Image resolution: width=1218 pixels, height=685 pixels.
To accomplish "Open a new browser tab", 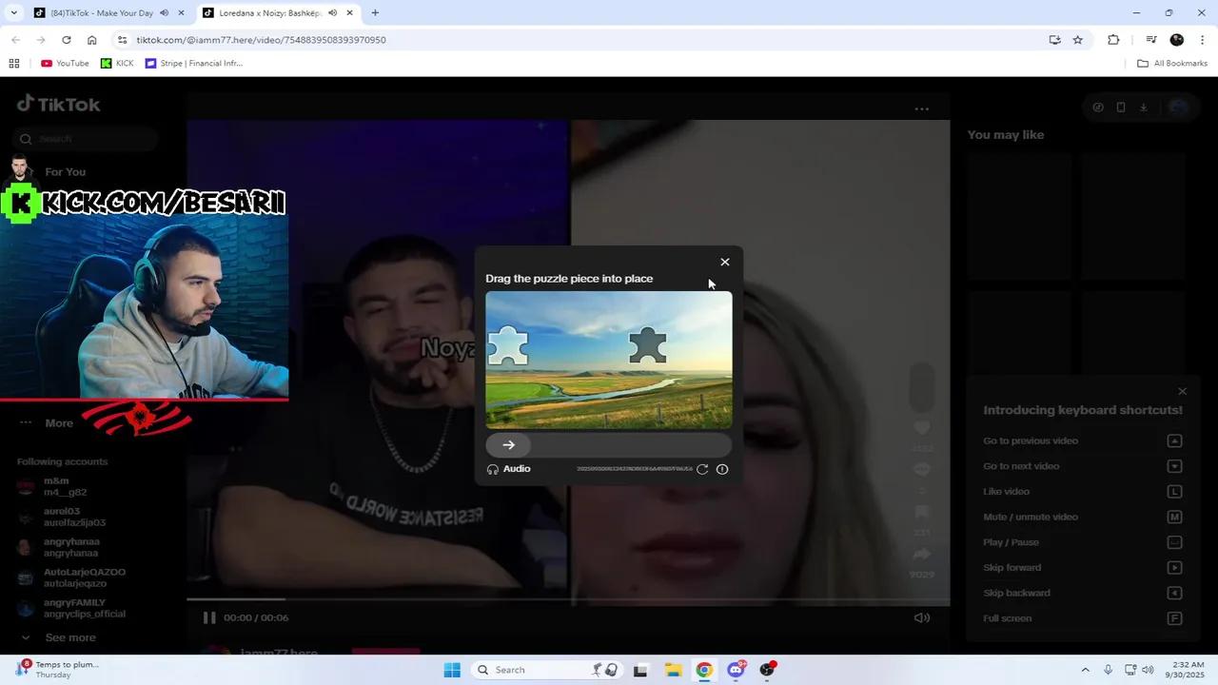I will 375,13.
